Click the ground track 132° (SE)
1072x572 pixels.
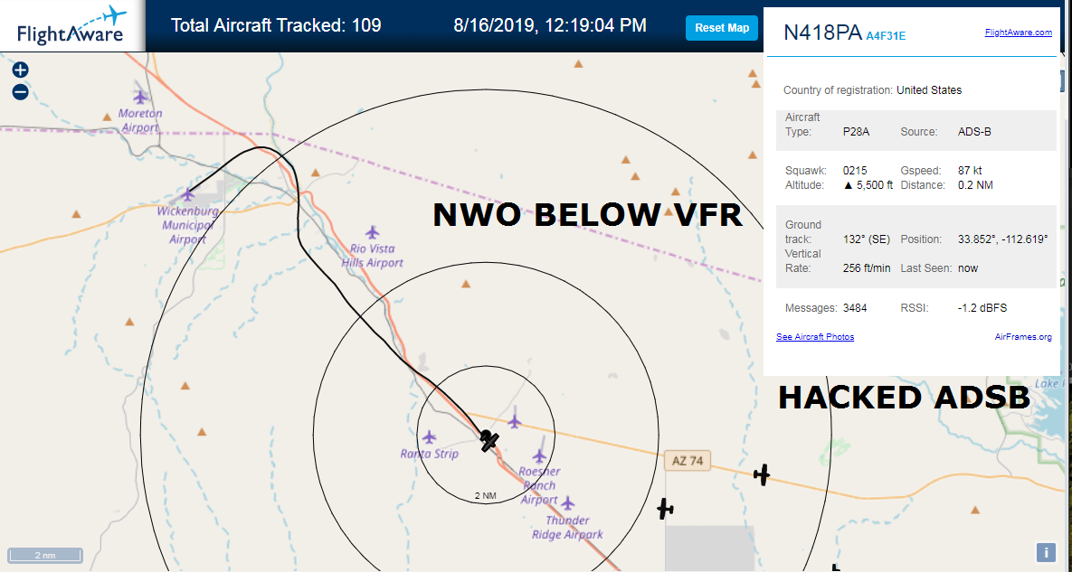pyautogui.click(x=867, y=239)
